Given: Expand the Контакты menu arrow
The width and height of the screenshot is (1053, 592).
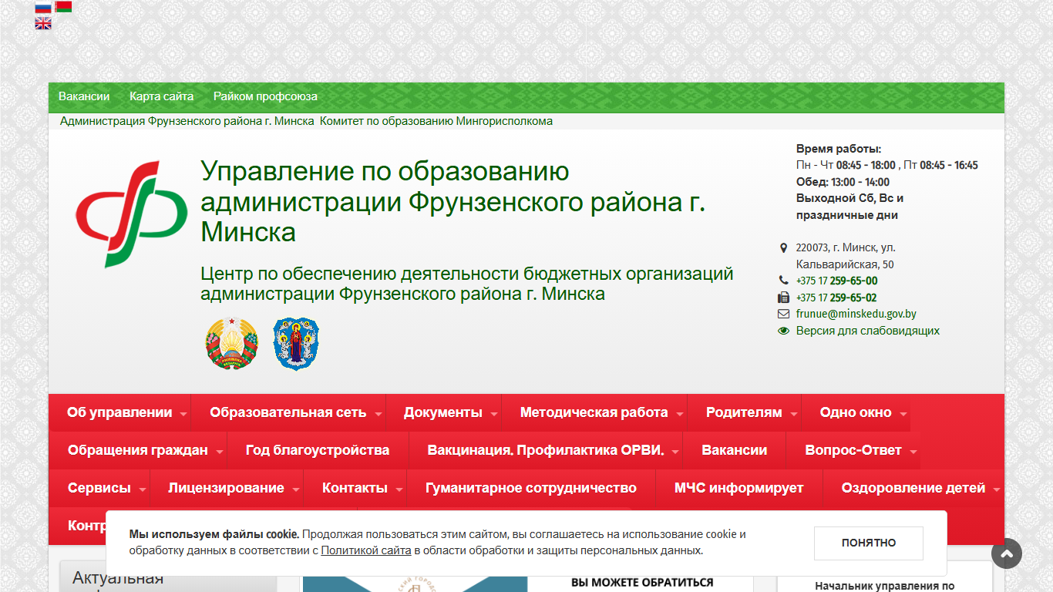Looking at the screenshot, I should (x=399, y=489).
